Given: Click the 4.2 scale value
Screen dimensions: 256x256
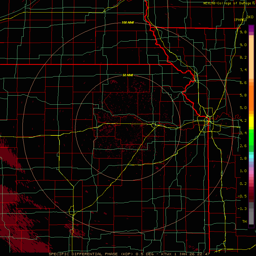Looking at the screenshot, I should 243,120.
